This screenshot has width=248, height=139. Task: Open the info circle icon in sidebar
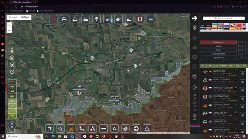(195, 66)
